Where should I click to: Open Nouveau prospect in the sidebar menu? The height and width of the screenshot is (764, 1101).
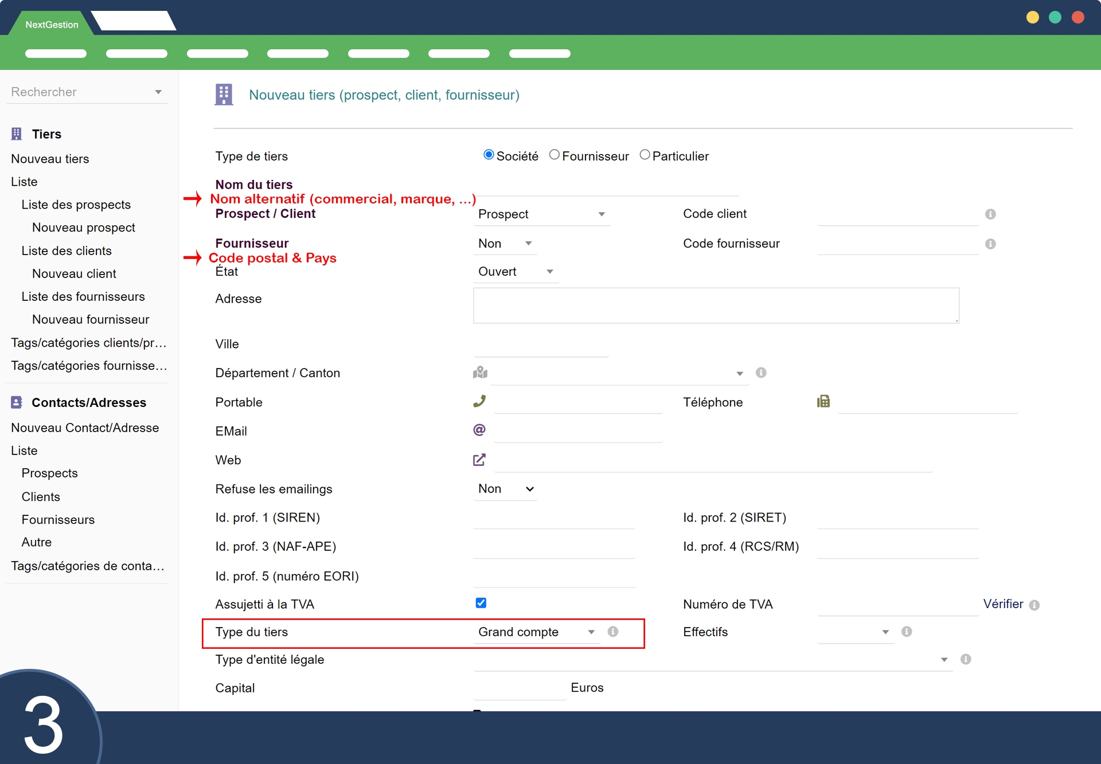[84, 228]
